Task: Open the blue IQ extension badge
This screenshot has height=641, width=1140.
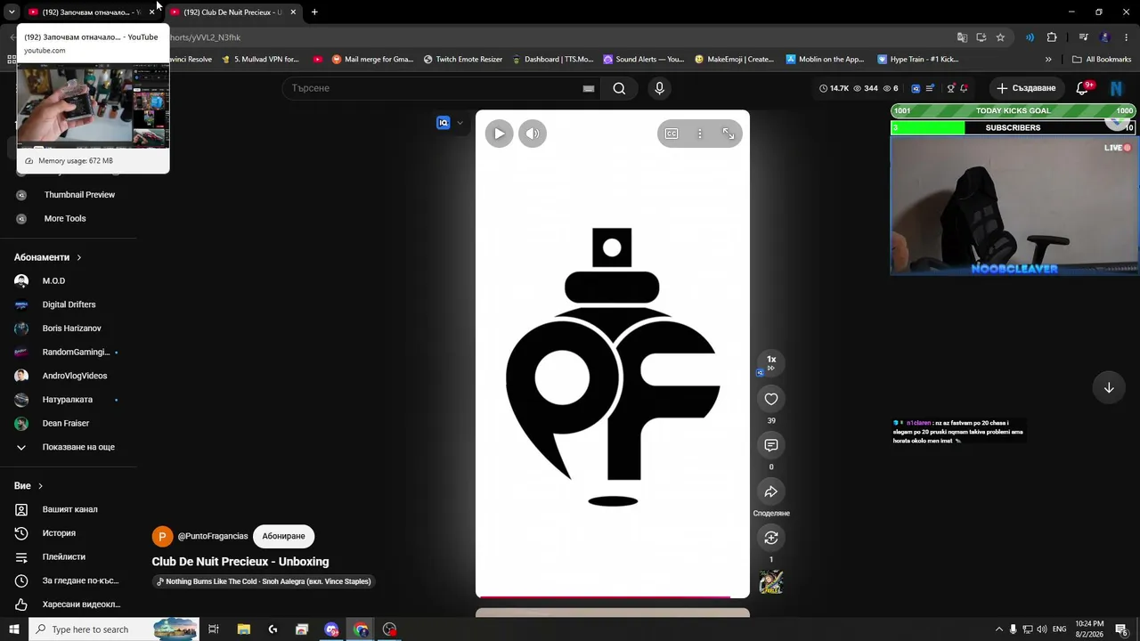Action: pos(444,123)
